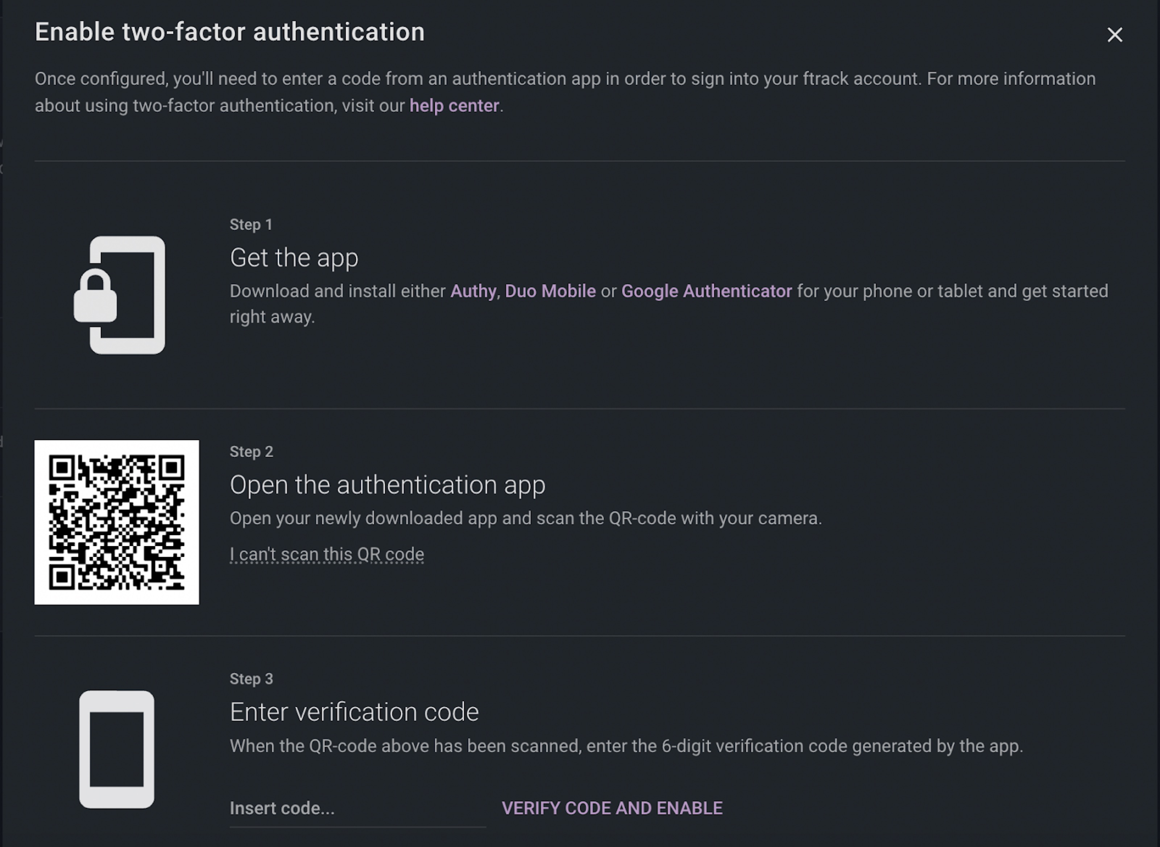This screenshot has width=1160, height=847.
Task: Click the QR code image
Action: pos(117,522)
